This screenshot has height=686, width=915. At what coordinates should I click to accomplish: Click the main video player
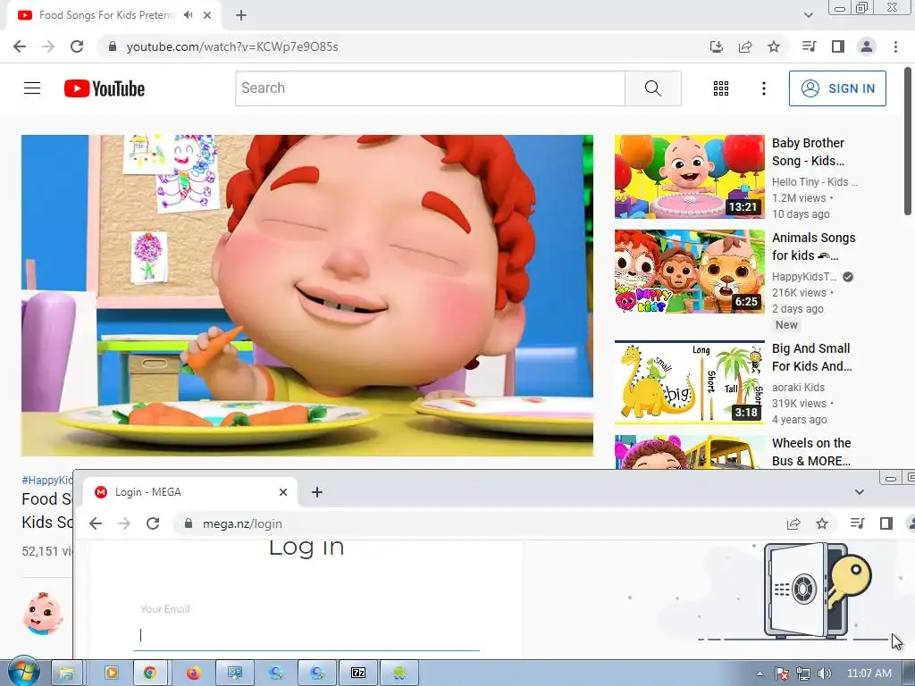tap(307, 295)
